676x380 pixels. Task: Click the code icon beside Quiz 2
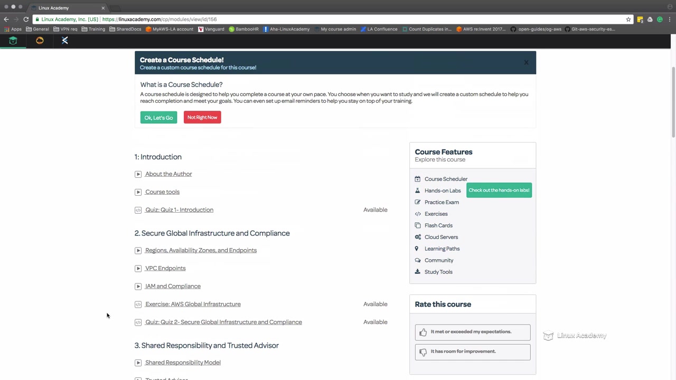click(x=138, y=322)
